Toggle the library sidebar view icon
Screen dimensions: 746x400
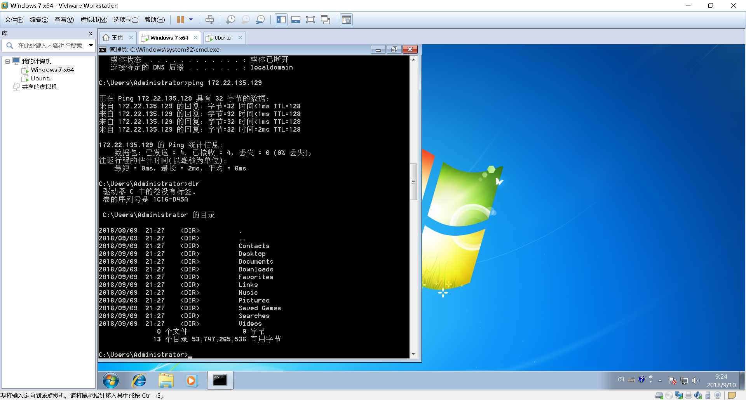281,19
